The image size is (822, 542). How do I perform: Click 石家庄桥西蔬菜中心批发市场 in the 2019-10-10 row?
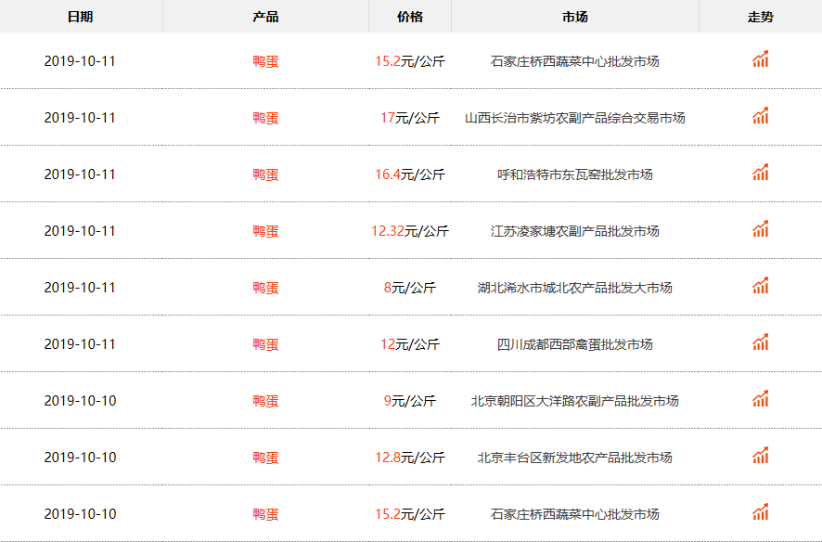pos(575,514)
